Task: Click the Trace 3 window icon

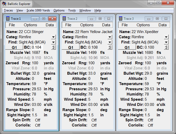Action: (121, 18)
